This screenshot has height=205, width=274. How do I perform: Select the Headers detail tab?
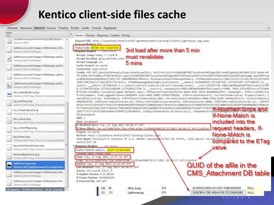click(79, 36)
